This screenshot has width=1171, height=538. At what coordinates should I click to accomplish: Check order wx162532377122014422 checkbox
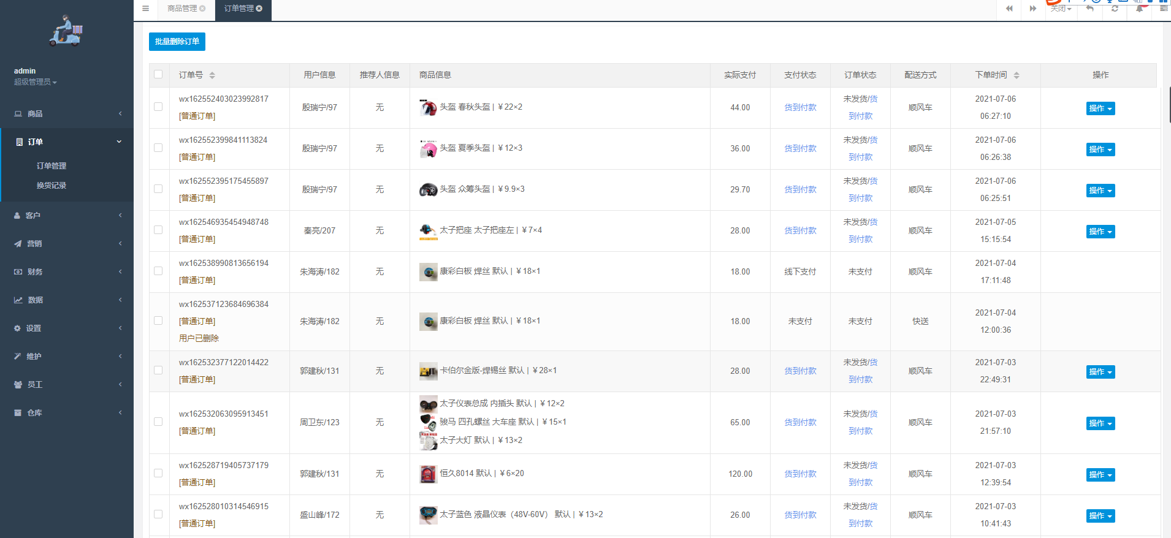(158, 370)
